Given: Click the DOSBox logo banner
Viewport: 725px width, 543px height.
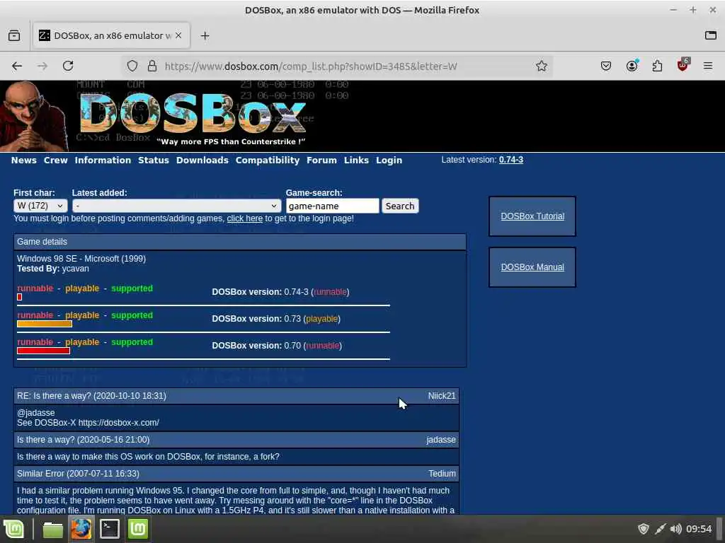Looking at the screenshot, I should click(x=193, y=113).
